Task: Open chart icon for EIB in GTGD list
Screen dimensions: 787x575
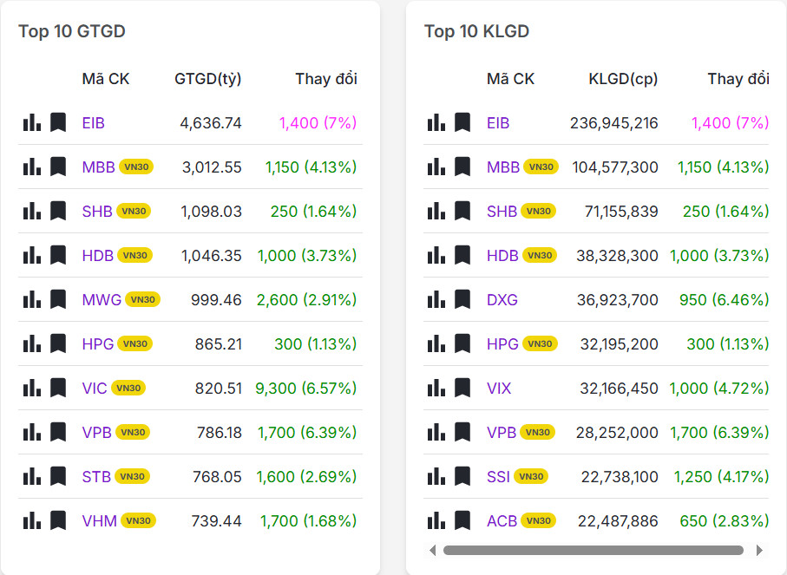Action: click(32, 122)
